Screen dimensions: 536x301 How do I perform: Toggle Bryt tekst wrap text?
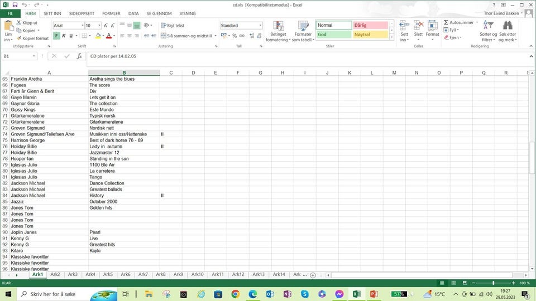[173, 26]
